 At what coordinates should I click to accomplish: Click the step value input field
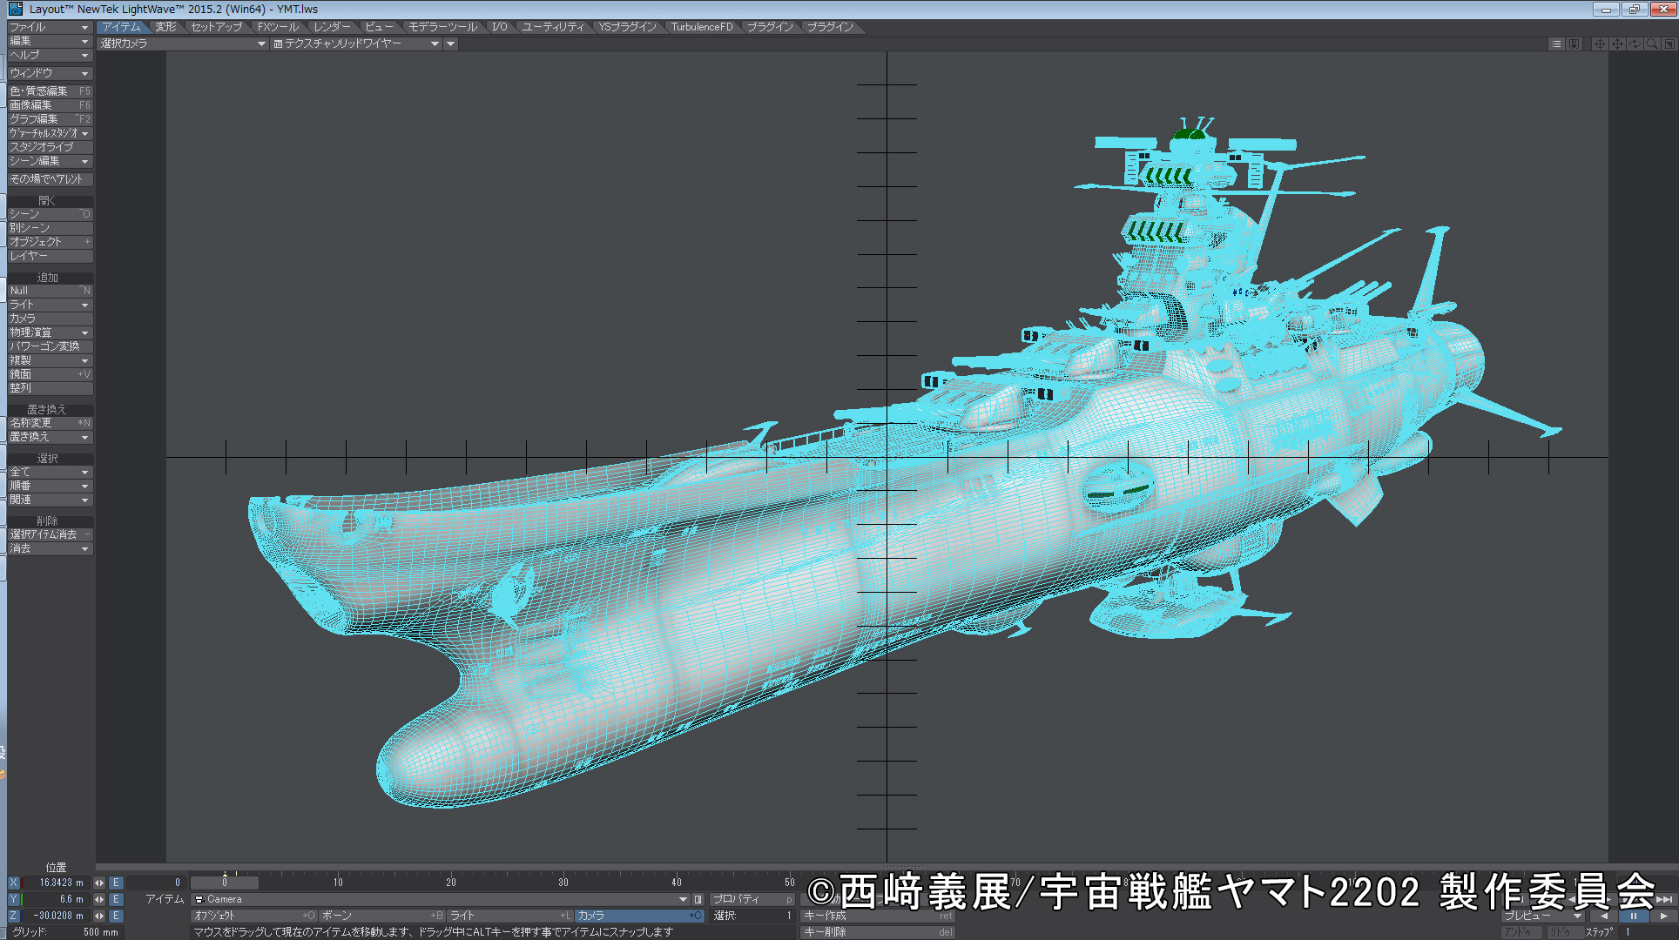point(1646,932)
